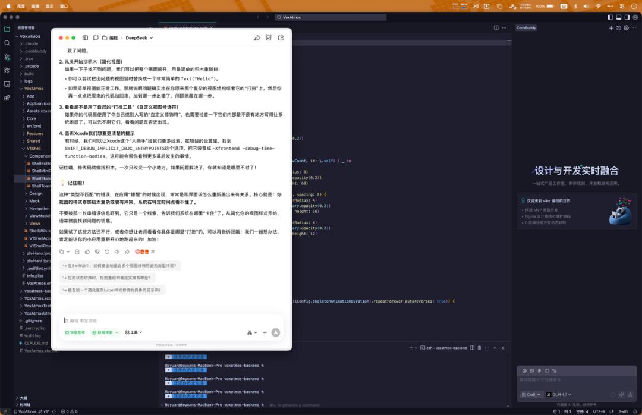This screenshot has width=642, height=415.
Task: Select the CodeBuddy tab in the right panel
Action: 526,28
